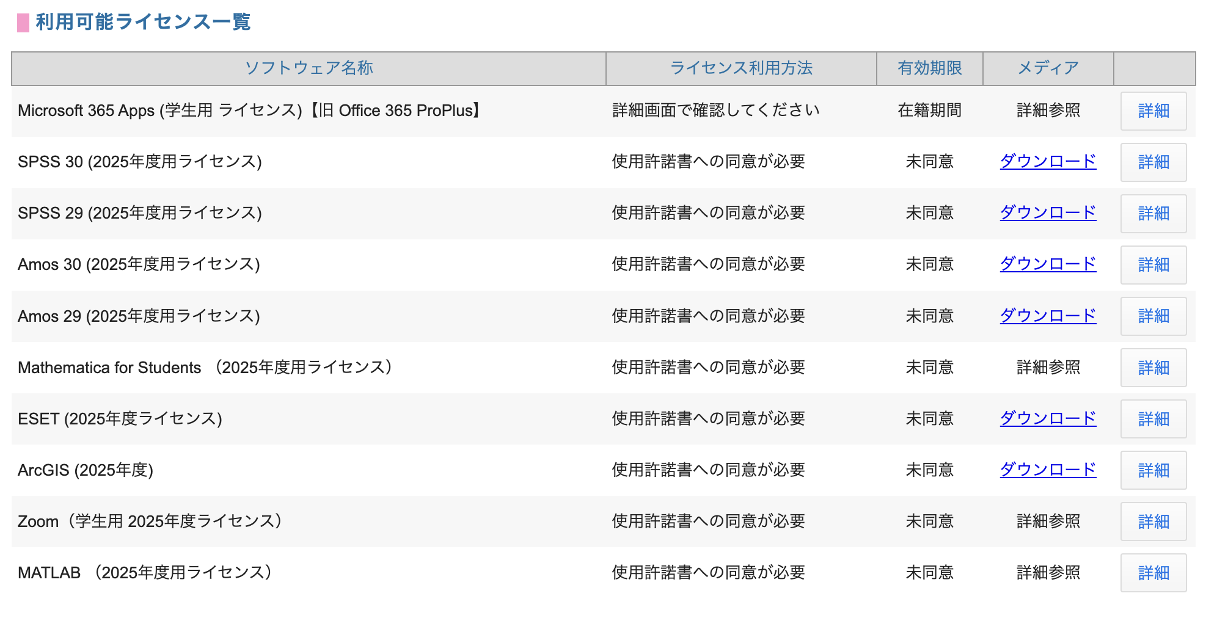The height and width of the screenshot is (618, 1228).
Task: Click the メディア column header
Action: pyautogui.click(x=1048, y=68)
